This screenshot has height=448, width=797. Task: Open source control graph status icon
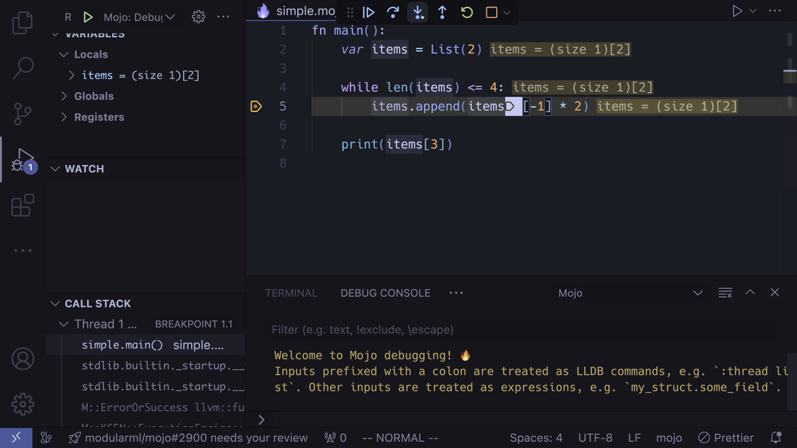[45, 438]
